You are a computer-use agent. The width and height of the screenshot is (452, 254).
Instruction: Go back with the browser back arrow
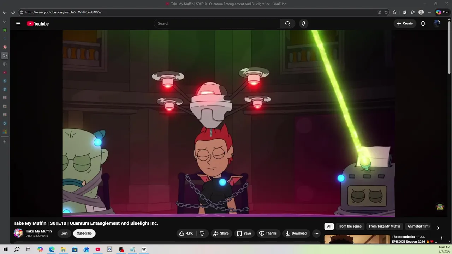point(5,12)
